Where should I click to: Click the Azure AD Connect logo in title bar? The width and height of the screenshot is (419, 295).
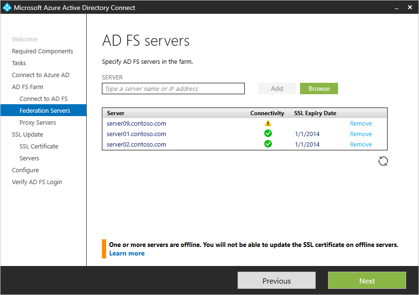coord(8,7)
